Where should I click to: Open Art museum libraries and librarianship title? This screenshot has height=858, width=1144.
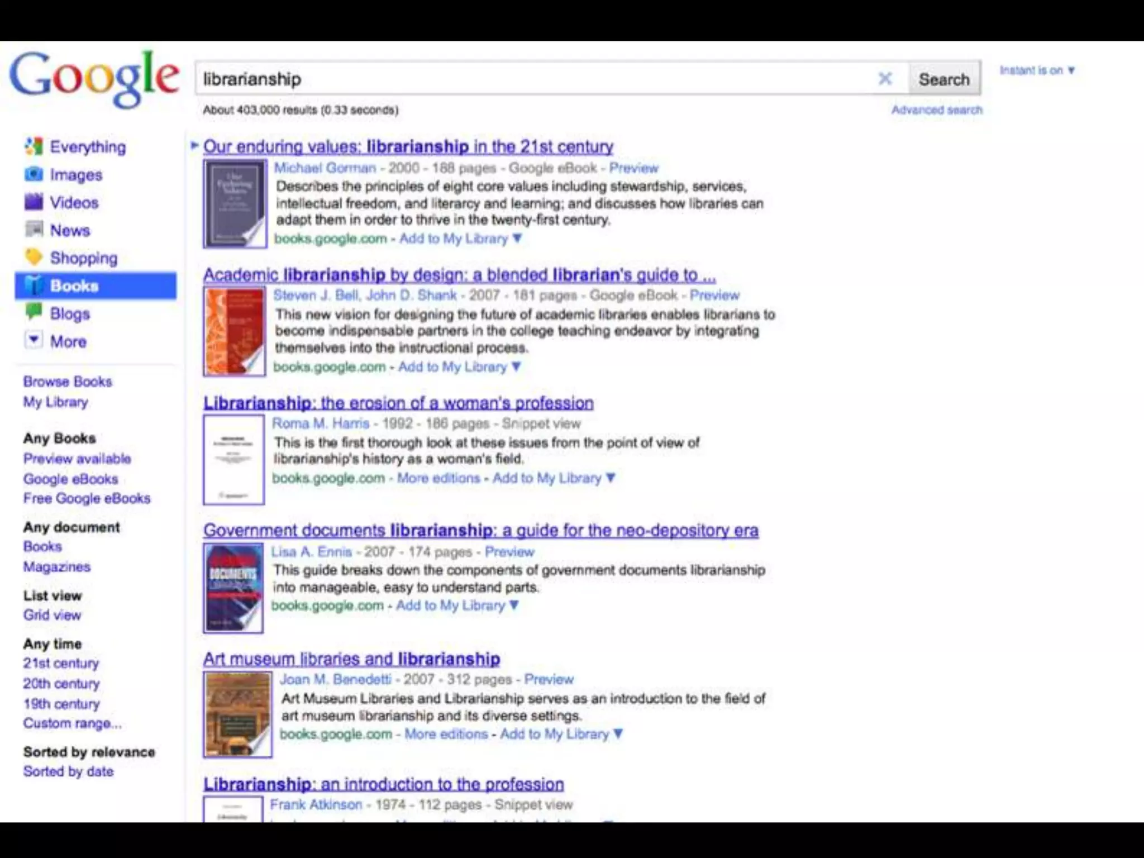pos(352,659)
